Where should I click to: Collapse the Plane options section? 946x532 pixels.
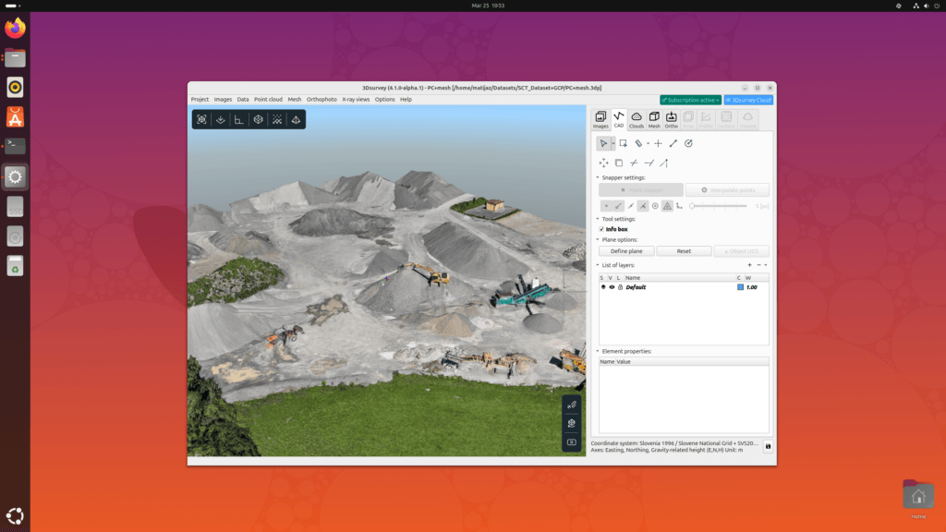point(596,239)
